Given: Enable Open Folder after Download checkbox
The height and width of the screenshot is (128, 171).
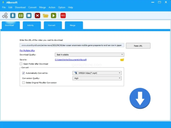Looking at the screenshot, I should point(21,64).
